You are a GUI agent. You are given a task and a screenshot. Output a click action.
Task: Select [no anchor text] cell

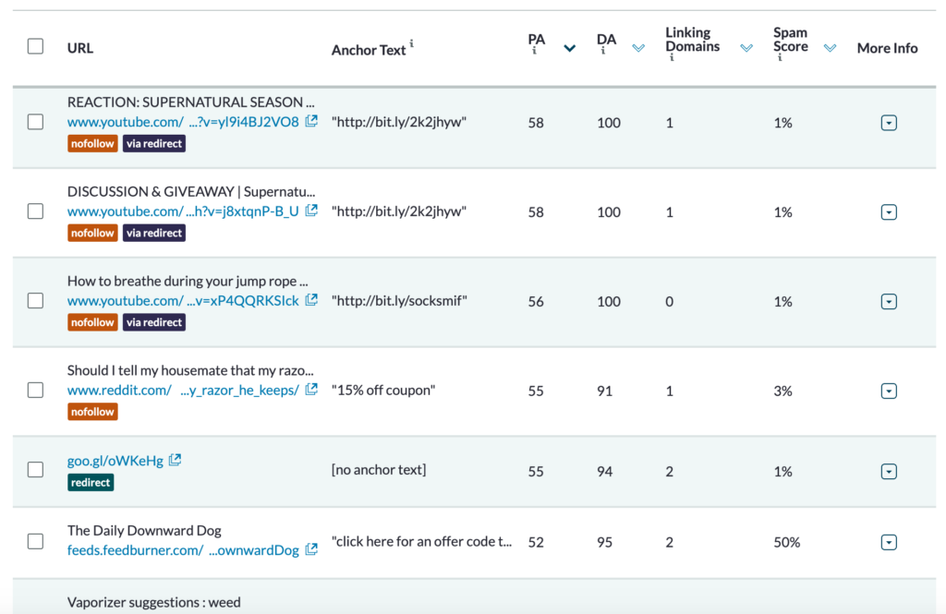pyautogui.click(x=378, y=469)
